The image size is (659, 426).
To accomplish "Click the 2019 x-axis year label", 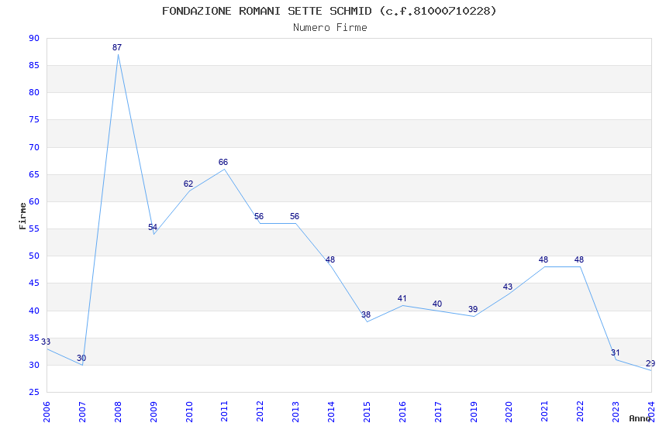I will 474,411.
